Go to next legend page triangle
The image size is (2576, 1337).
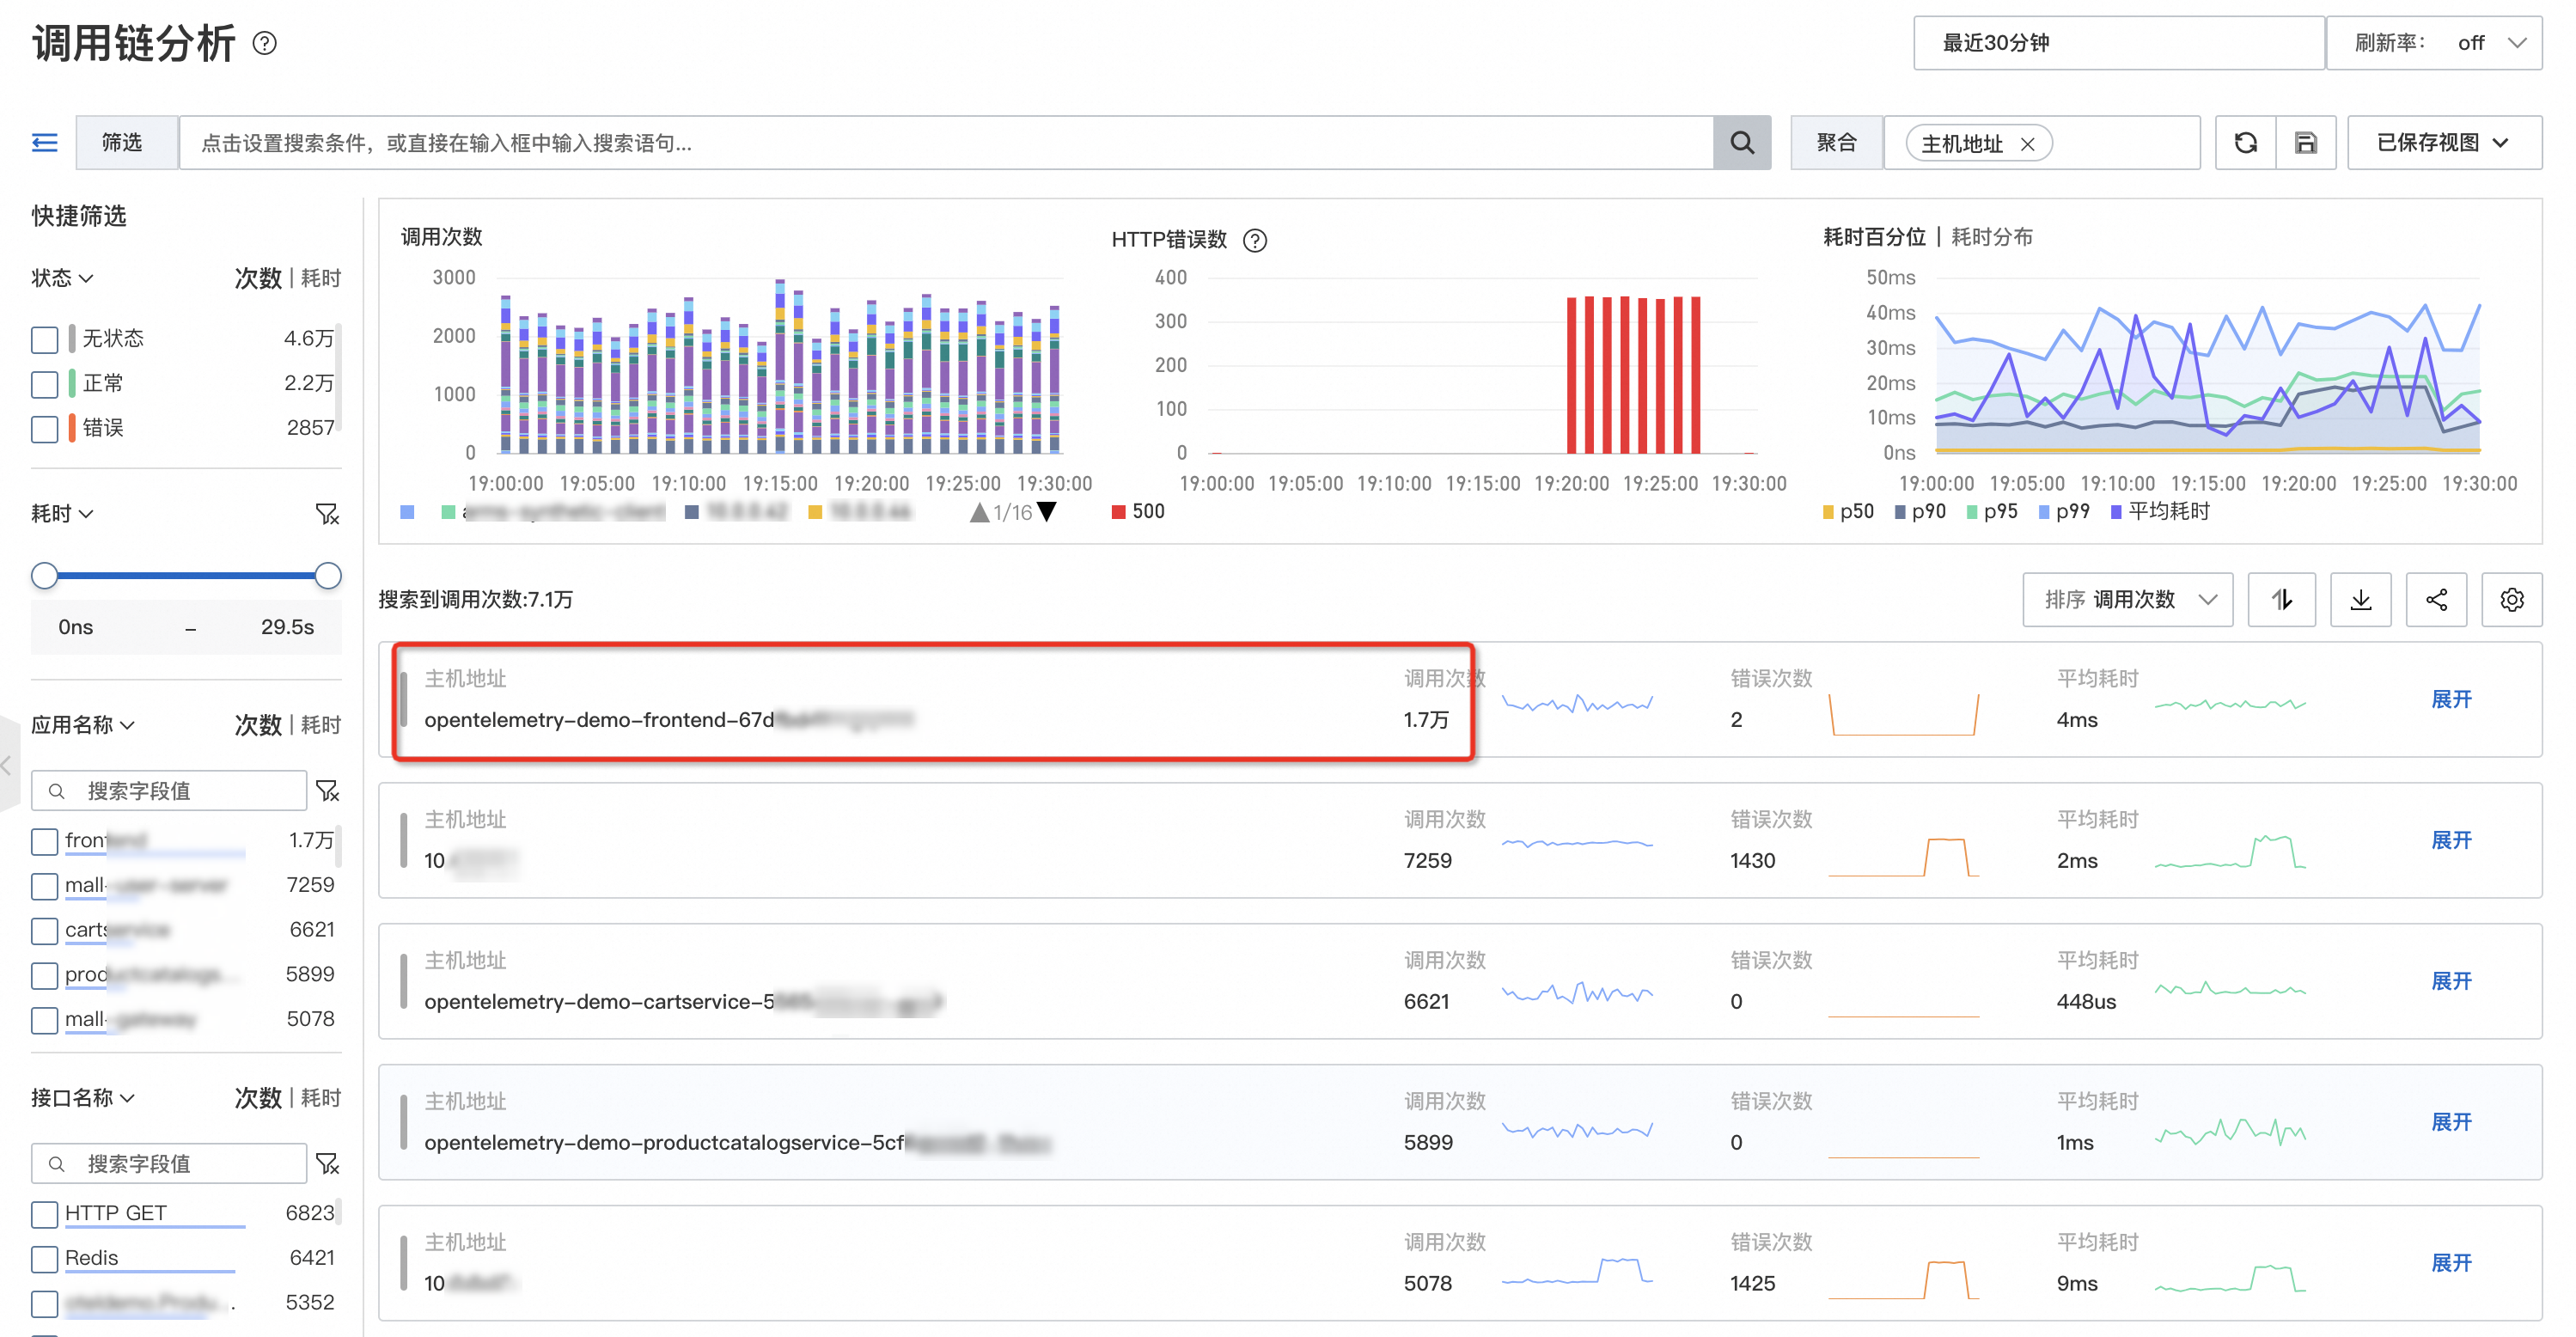point(1047,512)
